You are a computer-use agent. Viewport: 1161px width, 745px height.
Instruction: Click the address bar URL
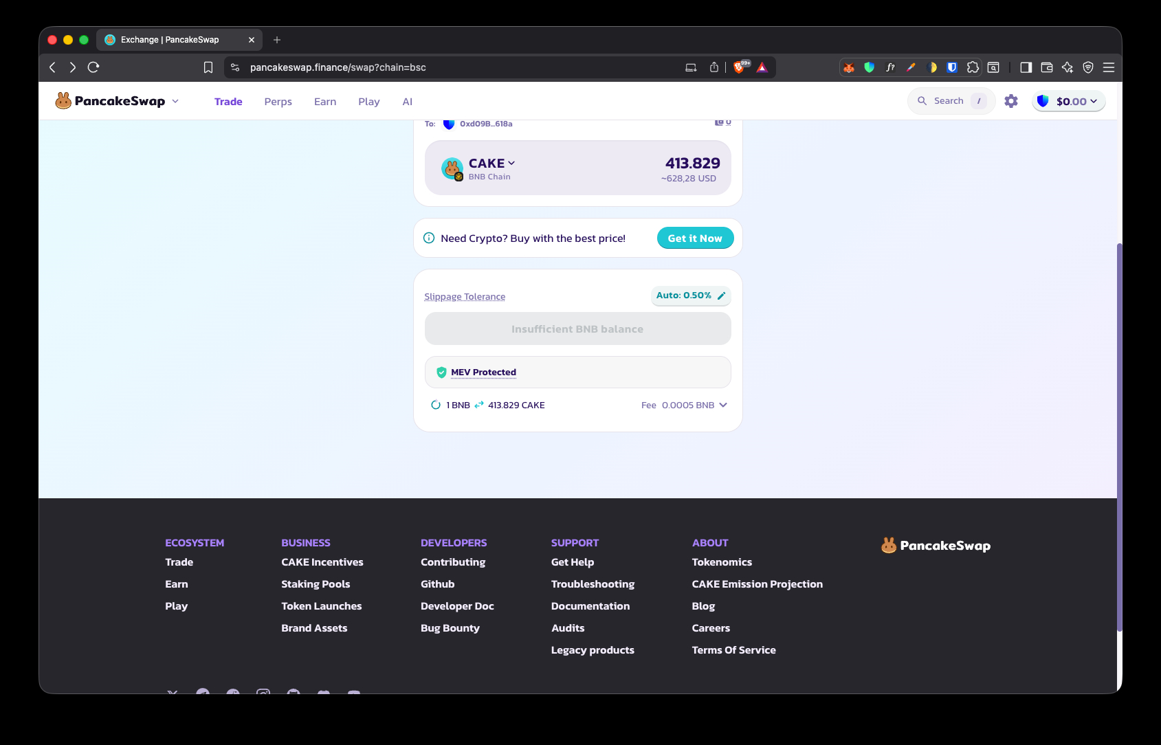coord(338,67)
